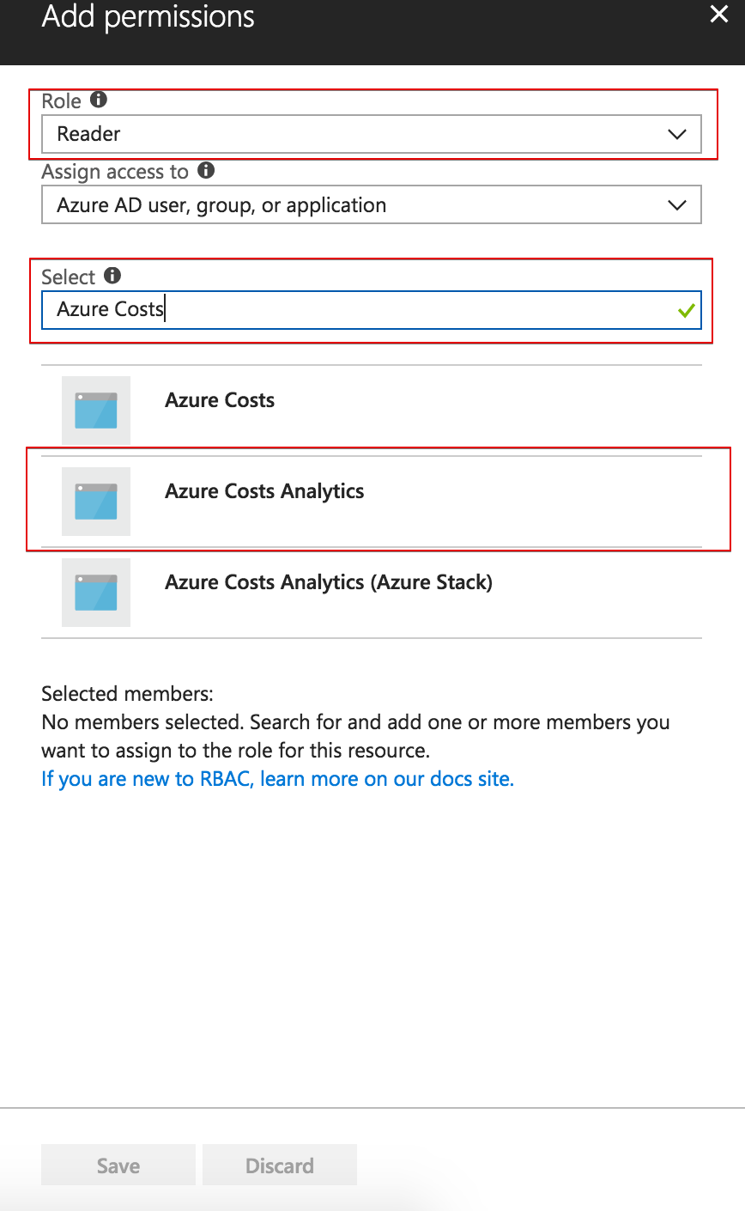The image size is (745, 1211).
Task: Close the Add permissions panel
Action: coord(719,15)
